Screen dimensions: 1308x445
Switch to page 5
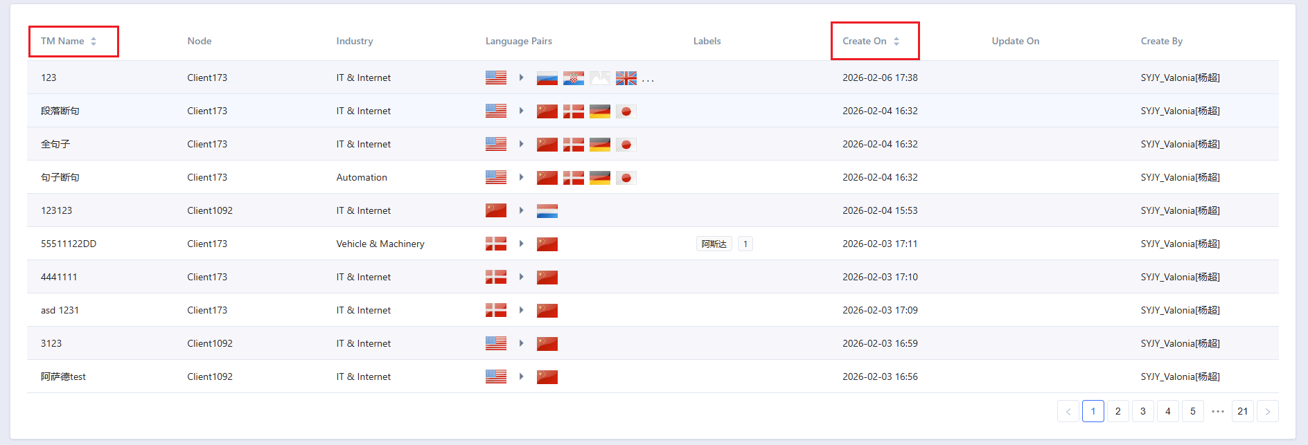(x=1193, y=411)
